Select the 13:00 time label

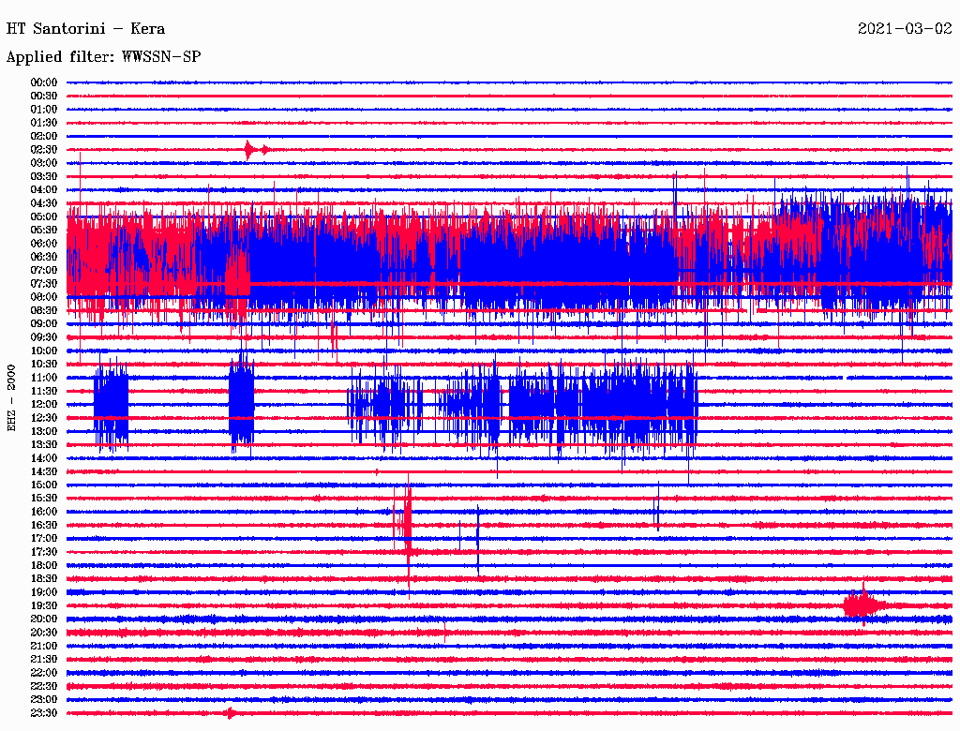tap(44, 431)
